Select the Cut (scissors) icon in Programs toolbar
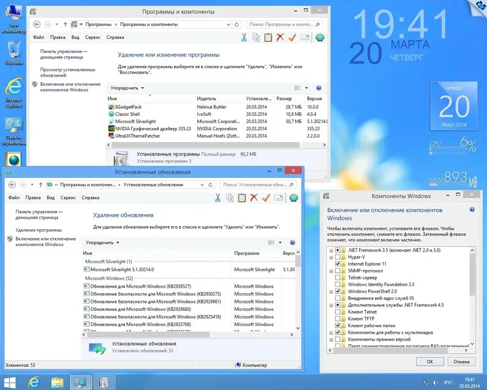The height and width of the screenshot is (390, 487). tap(243, 38)
